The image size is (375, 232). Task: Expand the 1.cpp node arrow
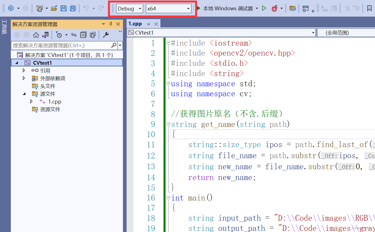point(31,101)
